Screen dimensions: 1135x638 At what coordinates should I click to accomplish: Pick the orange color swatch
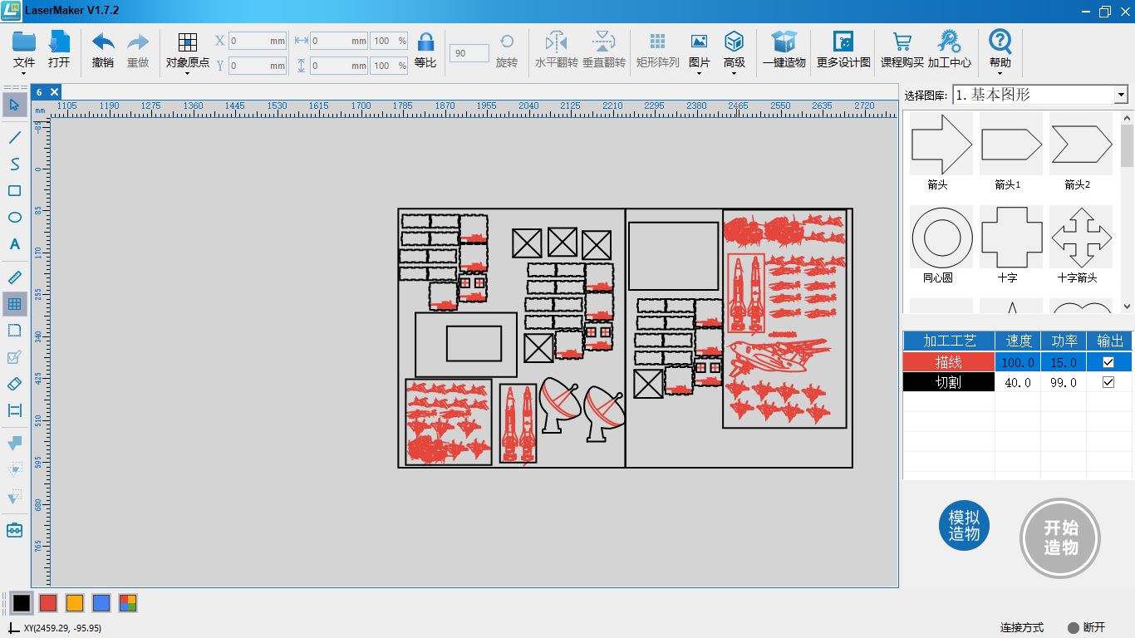pos(75,603)
